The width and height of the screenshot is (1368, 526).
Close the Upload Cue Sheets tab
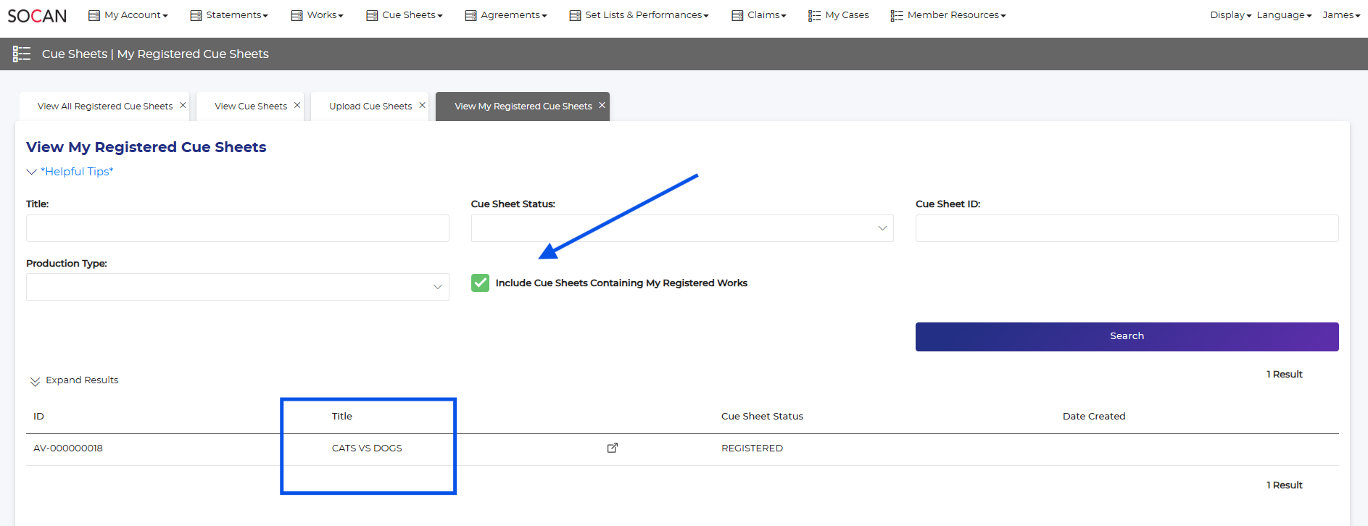click(422, 105)
